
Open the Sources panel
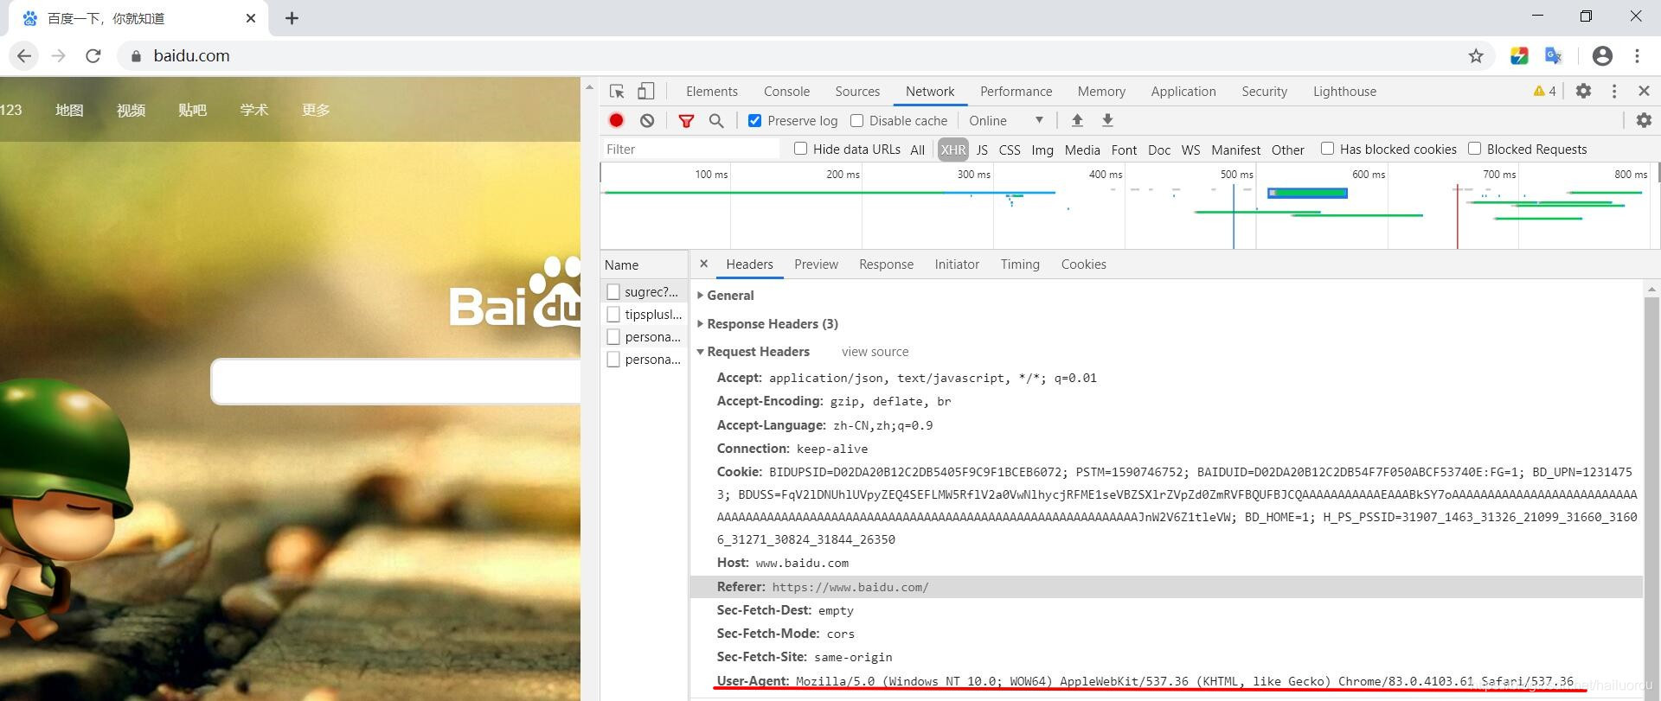pos(857,92)
